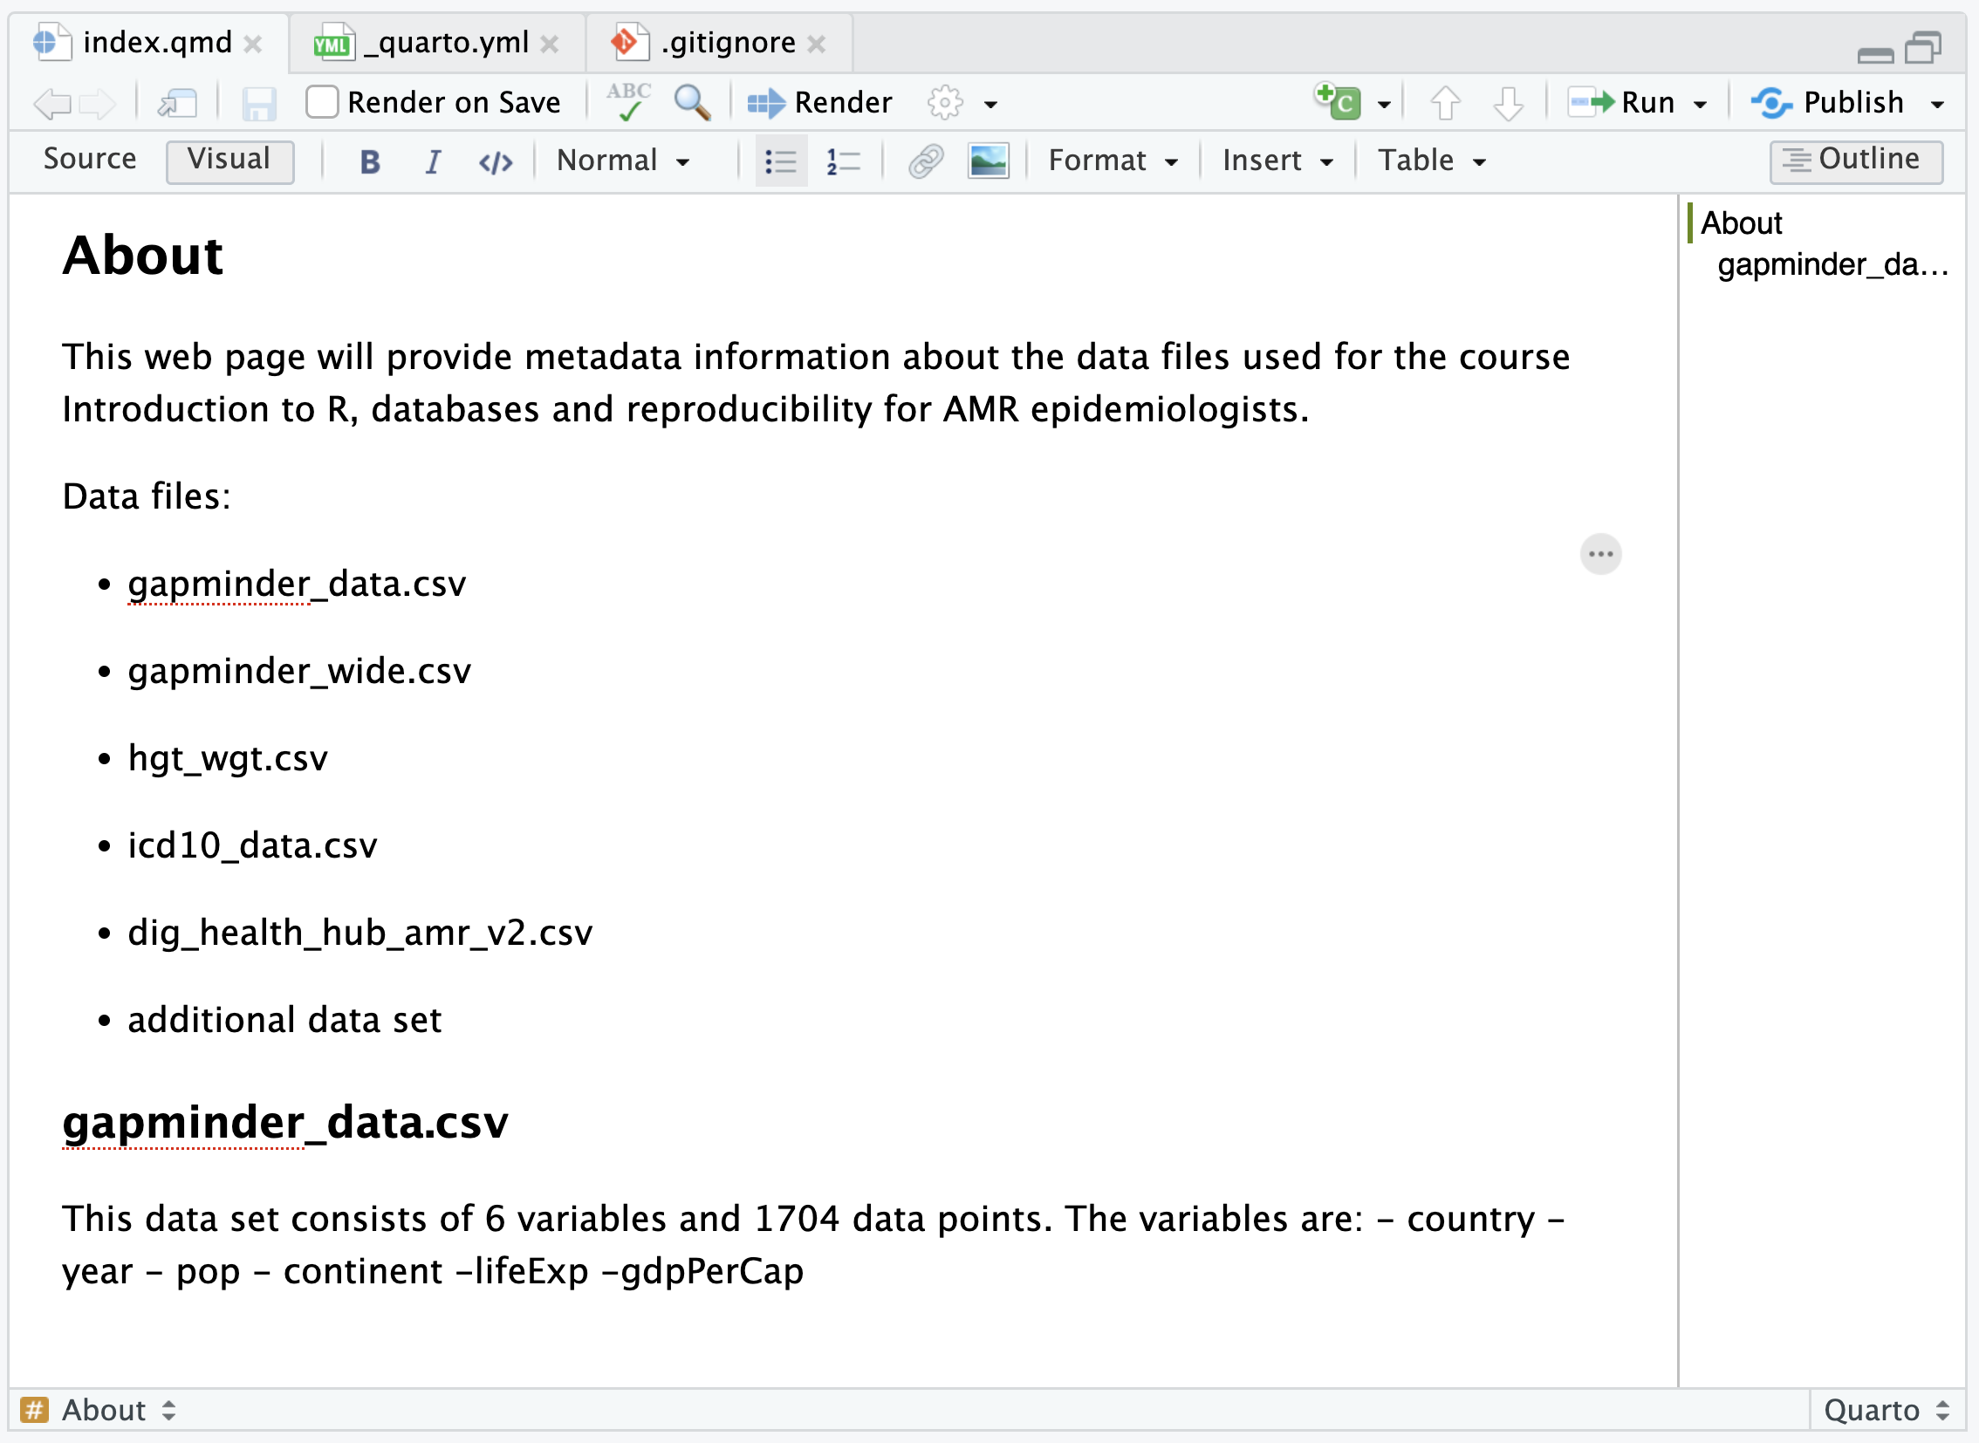Image resolution: width=1979 pixels, height=1443 pixels.
Task: Toggle inline code formatting
Action: 496,161
